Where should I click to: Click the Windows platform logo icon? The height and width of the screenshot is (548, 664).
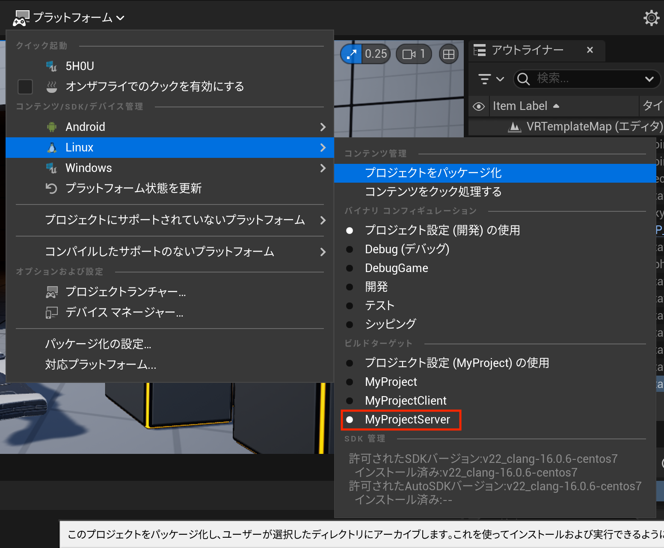point(52,168)
